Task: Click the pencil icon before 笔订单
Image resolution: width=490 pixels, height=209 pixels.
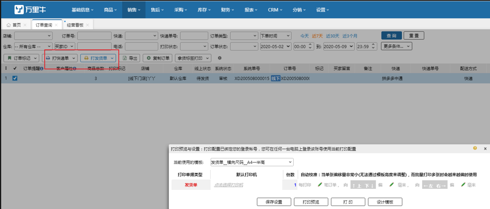Action: (x=320, y=184)
